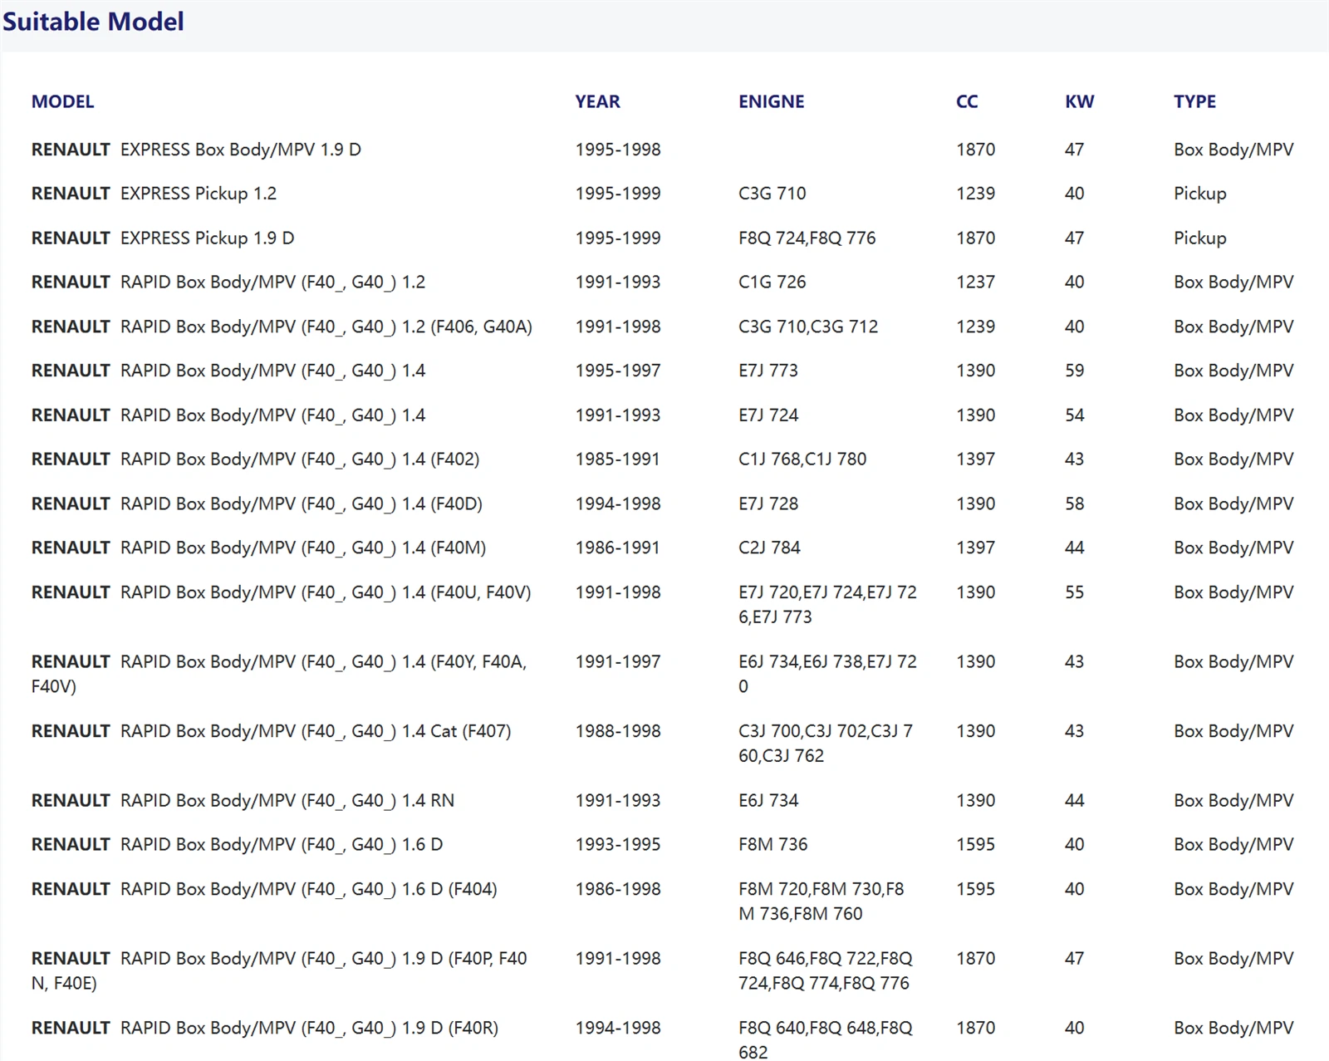Image resolution: width=1329 pixels, height=1061 pixels.
Task: Click engine codes starting F8Q 640
Action: tap(825, 1039)
